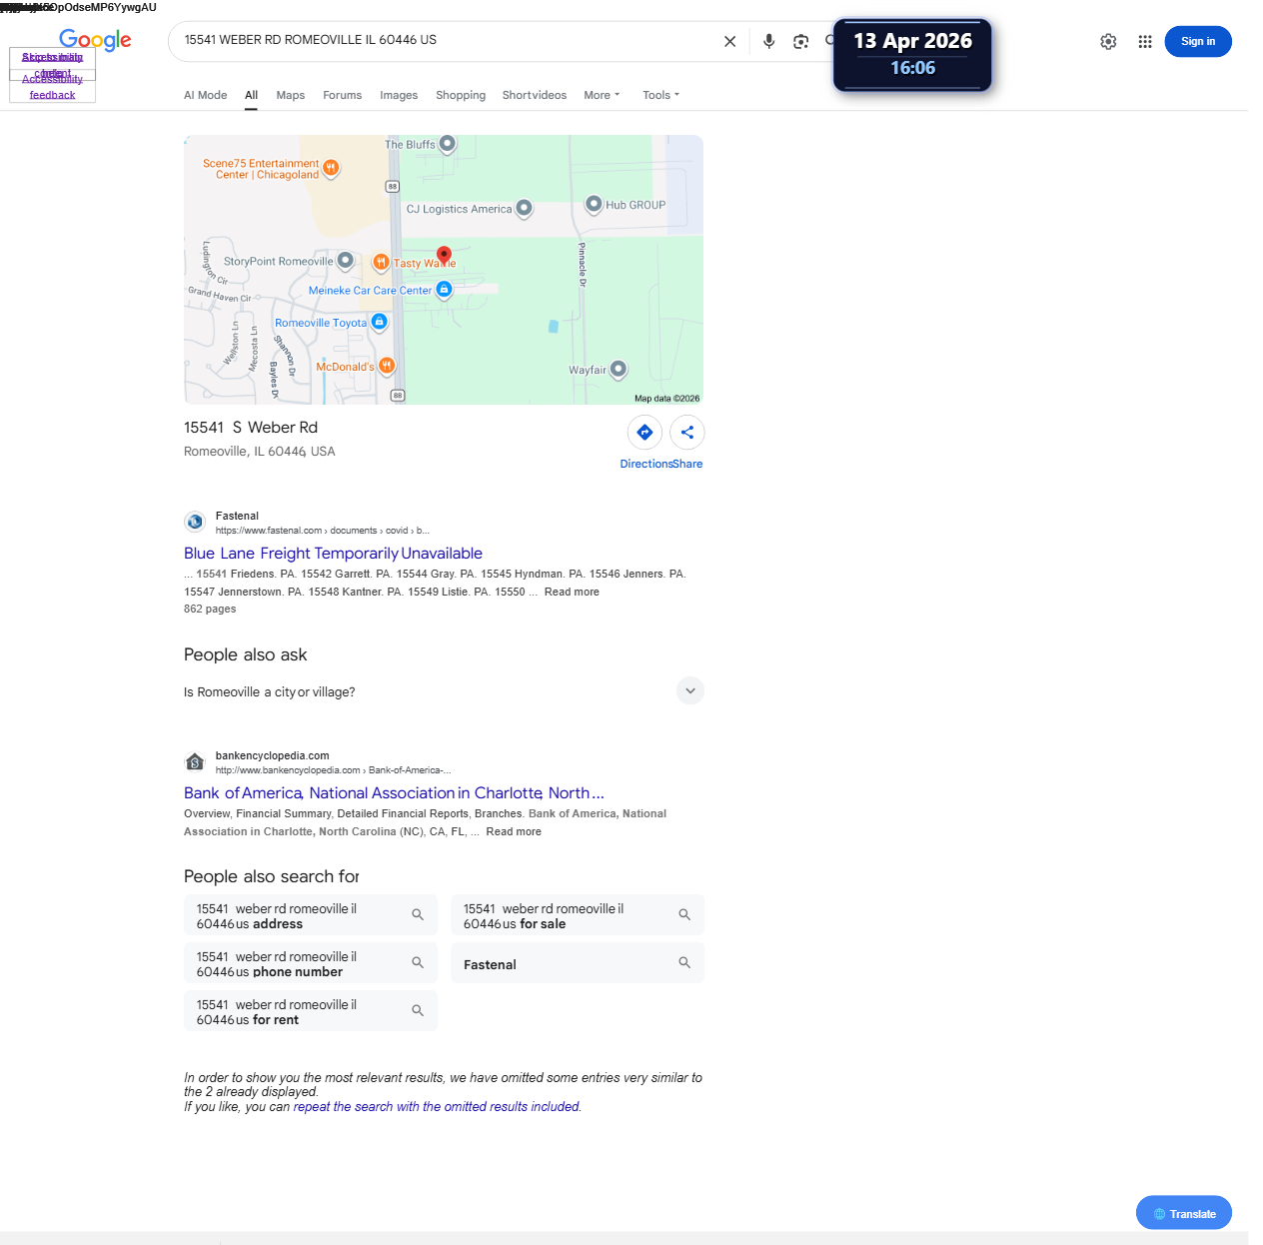Open the Tools dropdown
Viewport: 1263px width, 1245px height.
[x=660, y=95]
